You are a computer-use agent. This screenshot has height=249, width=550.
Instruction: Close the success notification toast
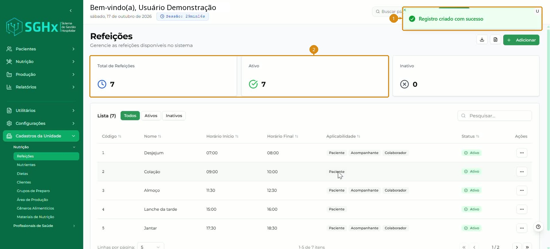pos(405,10)
